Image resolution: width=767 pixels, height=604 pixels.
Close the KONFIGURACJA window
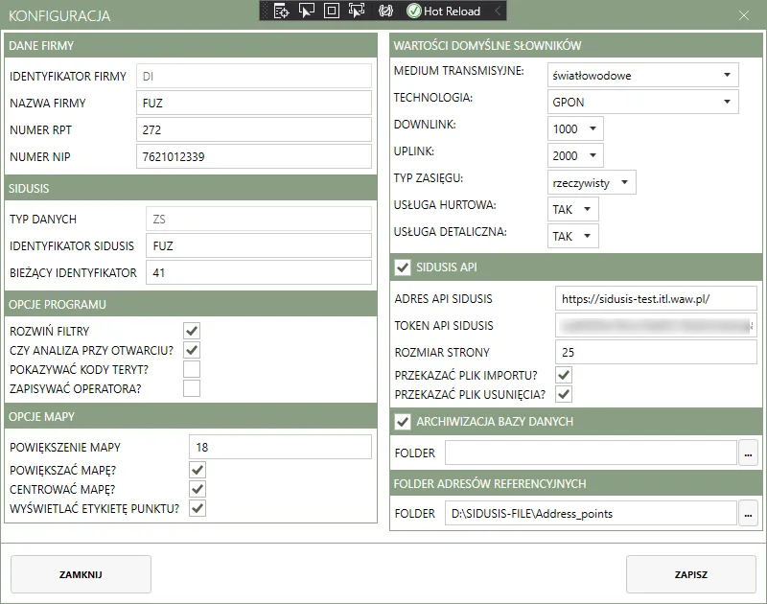pyautogui.click(x=744, y=15)
